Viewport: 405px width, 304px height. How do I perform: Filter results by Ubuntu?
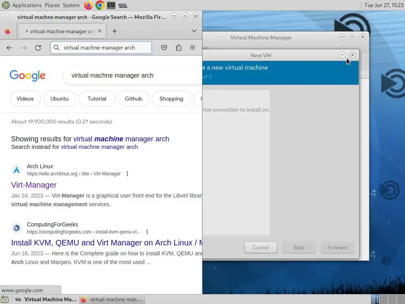click(x=59, y=99)
